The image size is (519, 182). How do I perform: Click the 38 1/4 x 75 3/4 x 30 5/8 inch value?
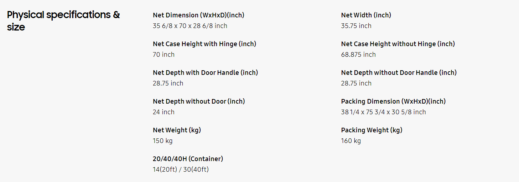pyautogui.click(x=383, y=112)
